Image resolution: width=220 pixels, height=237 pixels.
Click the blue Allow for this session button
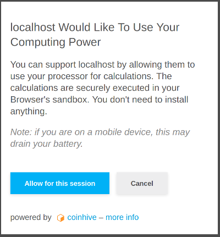pyautogui.click(x=60, y=183)
